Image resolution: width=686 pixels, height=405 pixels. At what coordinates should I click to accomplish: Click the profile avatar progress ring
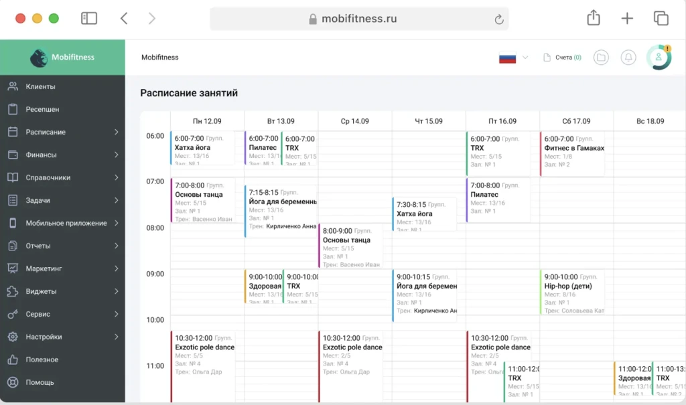659,58
